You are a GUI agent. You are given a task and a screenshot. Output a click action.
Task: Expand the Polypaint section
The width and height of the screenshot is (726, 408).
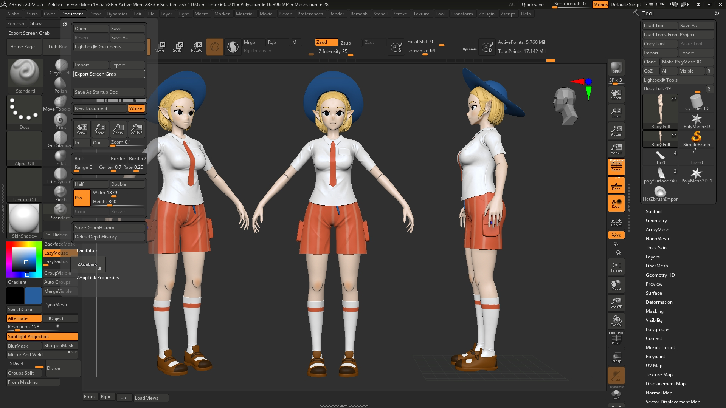pos(655,357)
